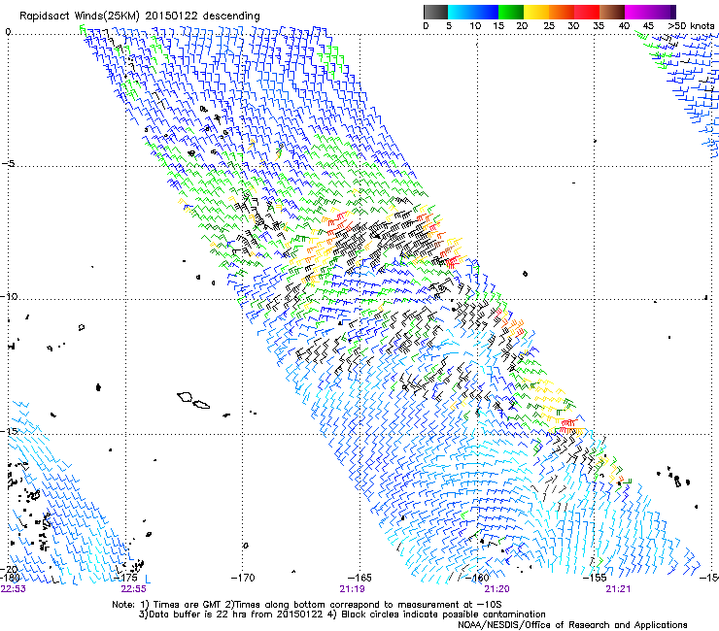This screenshot has width=719, height=631.
Task: Click the note line starting 'Note: 1) Times are GMT'
Action: [x=307, y=605]
